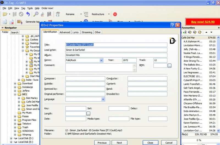Click the blue undo arrow icon
Viewport: 220px width, 145px height.
coord(28,14)
